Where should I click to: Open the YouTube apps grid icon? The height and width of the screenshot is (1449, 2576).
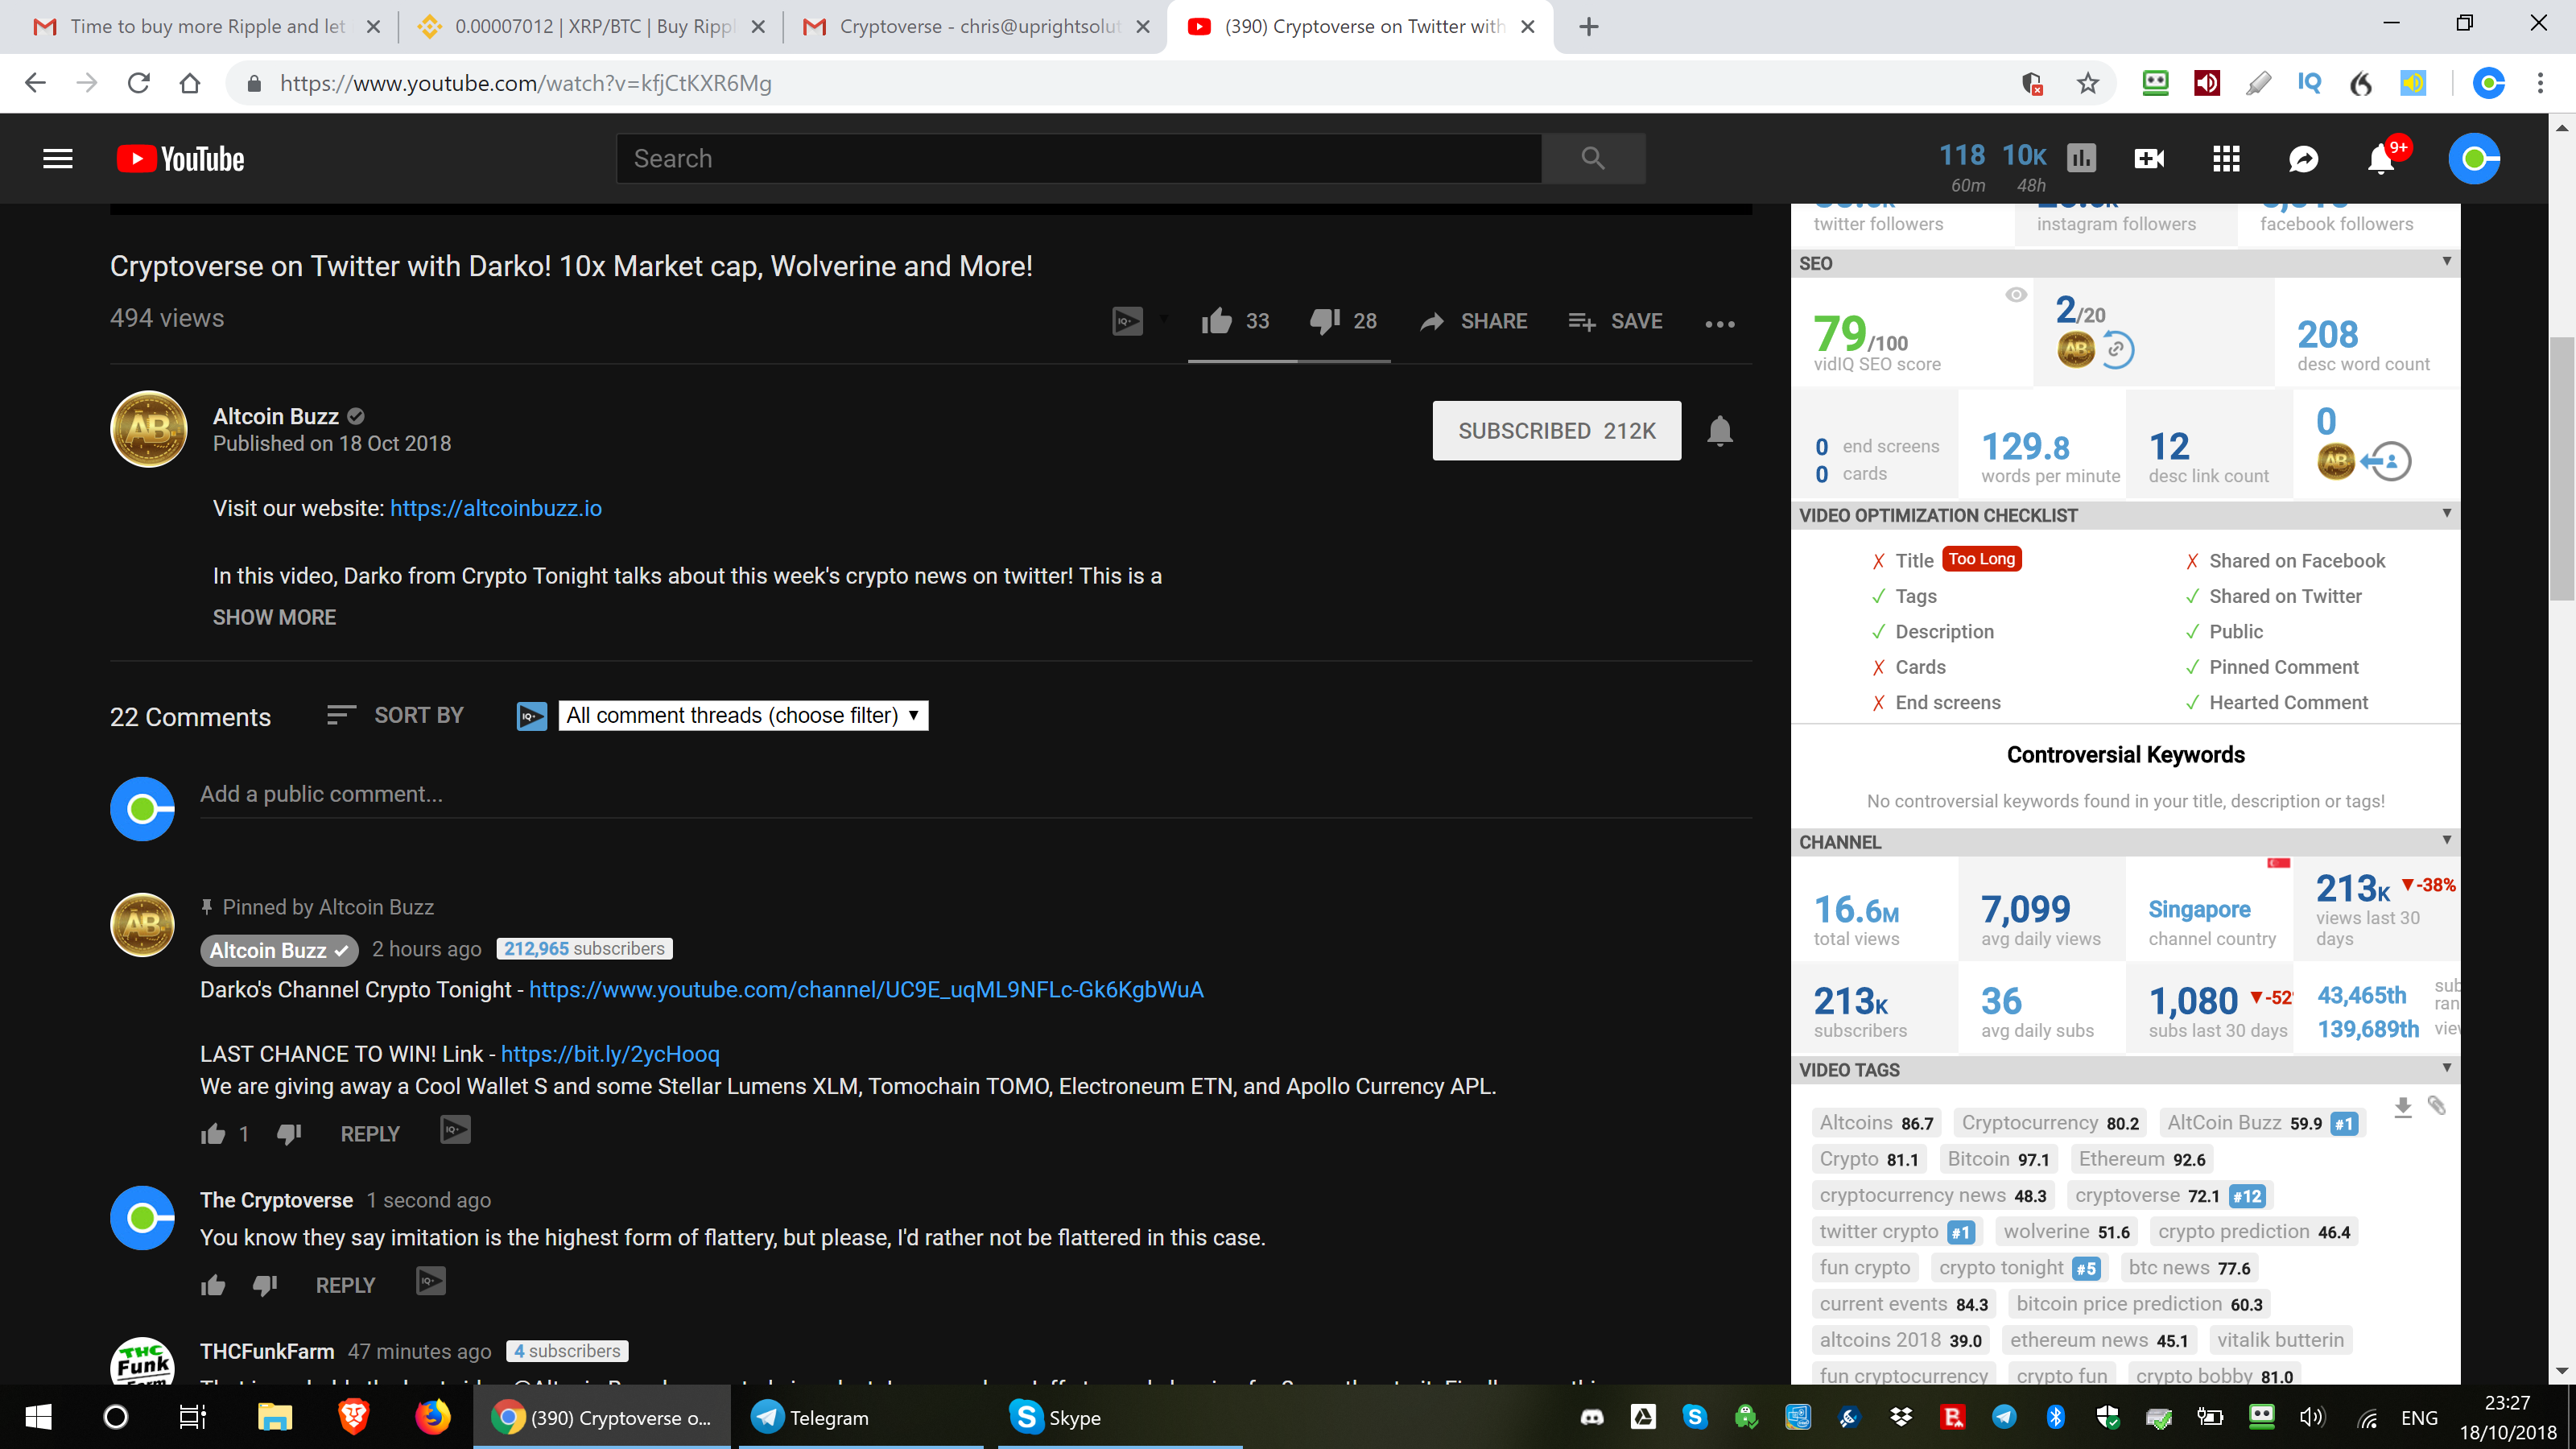click(2226, 158)
